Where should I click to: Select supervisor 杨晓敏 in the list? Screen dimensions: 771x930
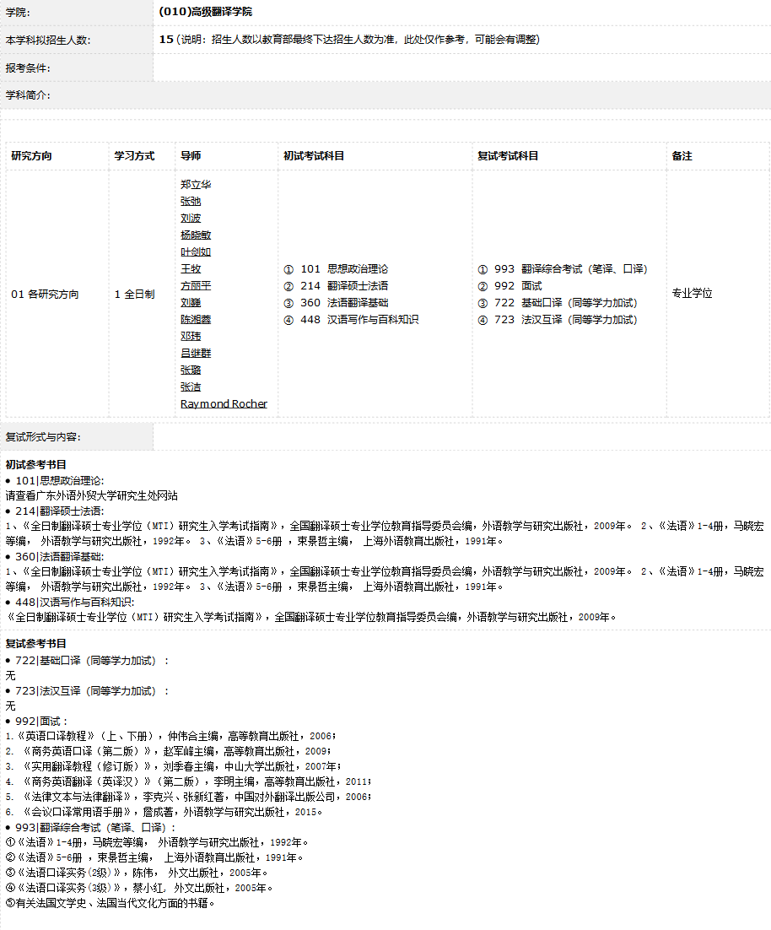[196, 235]
